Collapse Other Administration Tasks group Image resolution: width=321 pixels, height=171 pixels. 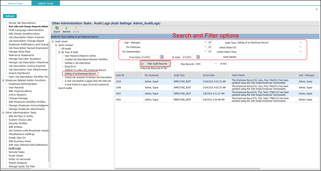pos(3,113)
